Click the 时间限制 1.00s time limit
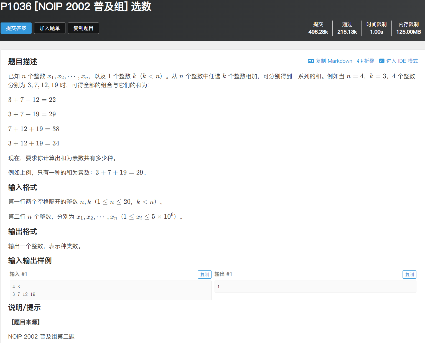The image size is (425, 343). 376,28
